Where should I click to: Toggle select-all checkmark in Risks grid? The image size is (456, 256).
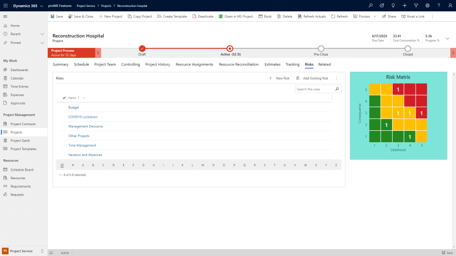click(x=64, y=98)
